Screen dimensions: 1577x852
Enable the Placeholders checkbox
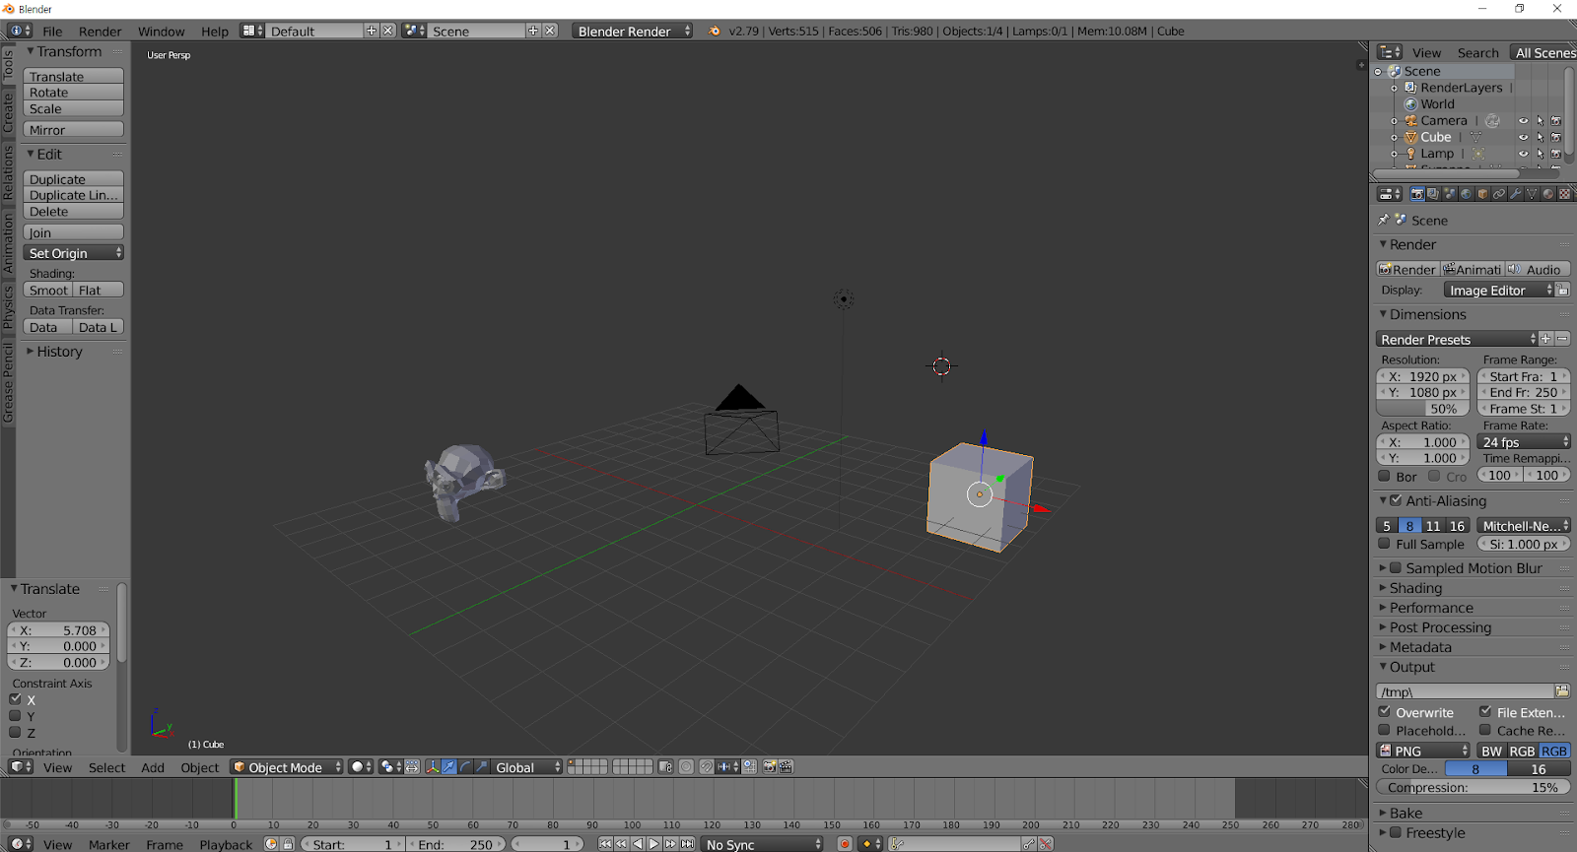coord(1384,730)
